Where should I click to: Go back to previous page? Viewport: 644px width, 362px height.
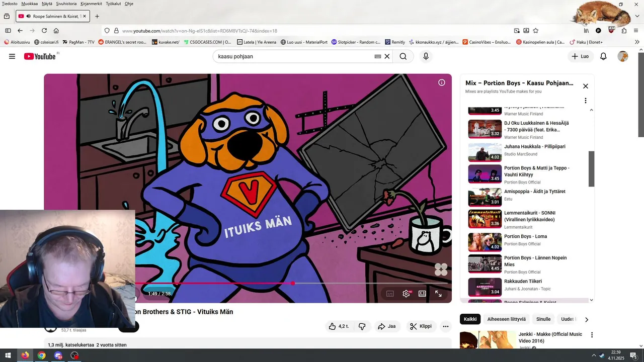tap(20, 31)
